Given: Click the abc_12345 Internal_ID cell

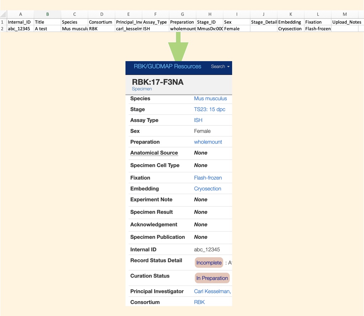Looking at the screenshot, I should (x=20, y=28).
